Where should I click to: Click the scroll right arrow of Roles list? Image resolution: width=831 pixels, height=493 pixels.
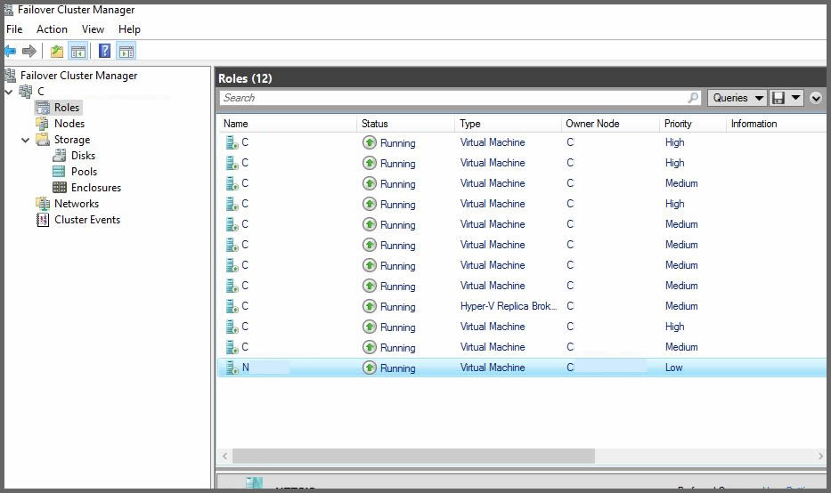(820, 456)
